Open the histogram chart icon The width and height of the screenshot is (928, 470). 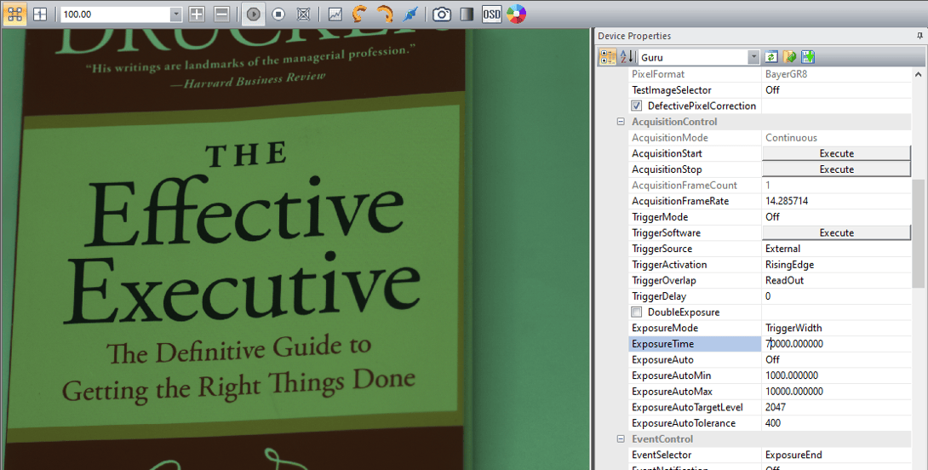[335, 14]
